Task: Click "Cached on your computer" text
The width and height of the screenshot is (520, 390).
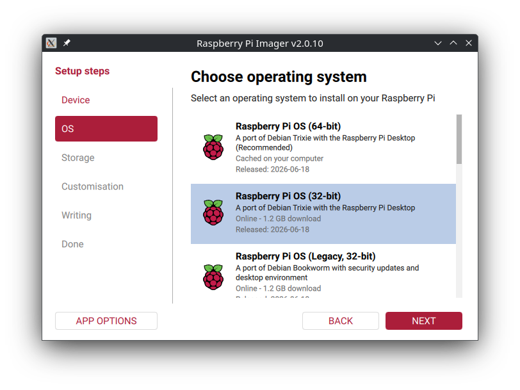Action: (280, 159)
